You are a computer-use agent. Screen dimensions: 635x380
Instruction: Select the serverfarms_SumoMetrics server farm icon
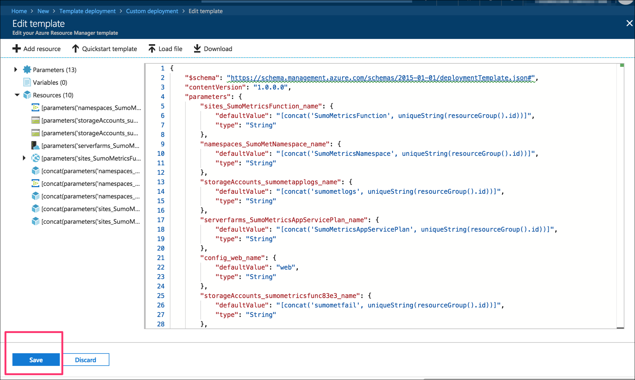tap(36, 146)
